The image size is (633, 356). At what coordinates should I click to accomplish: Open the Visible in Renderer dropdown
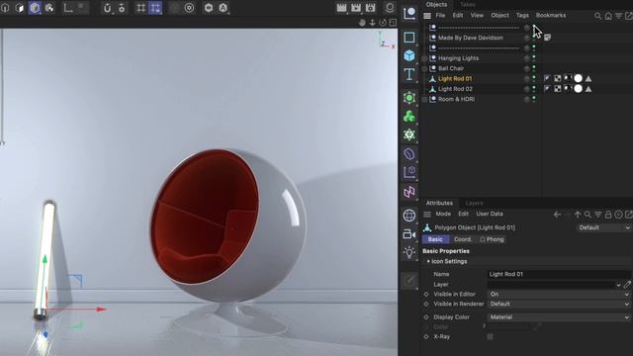pos(559,304)
